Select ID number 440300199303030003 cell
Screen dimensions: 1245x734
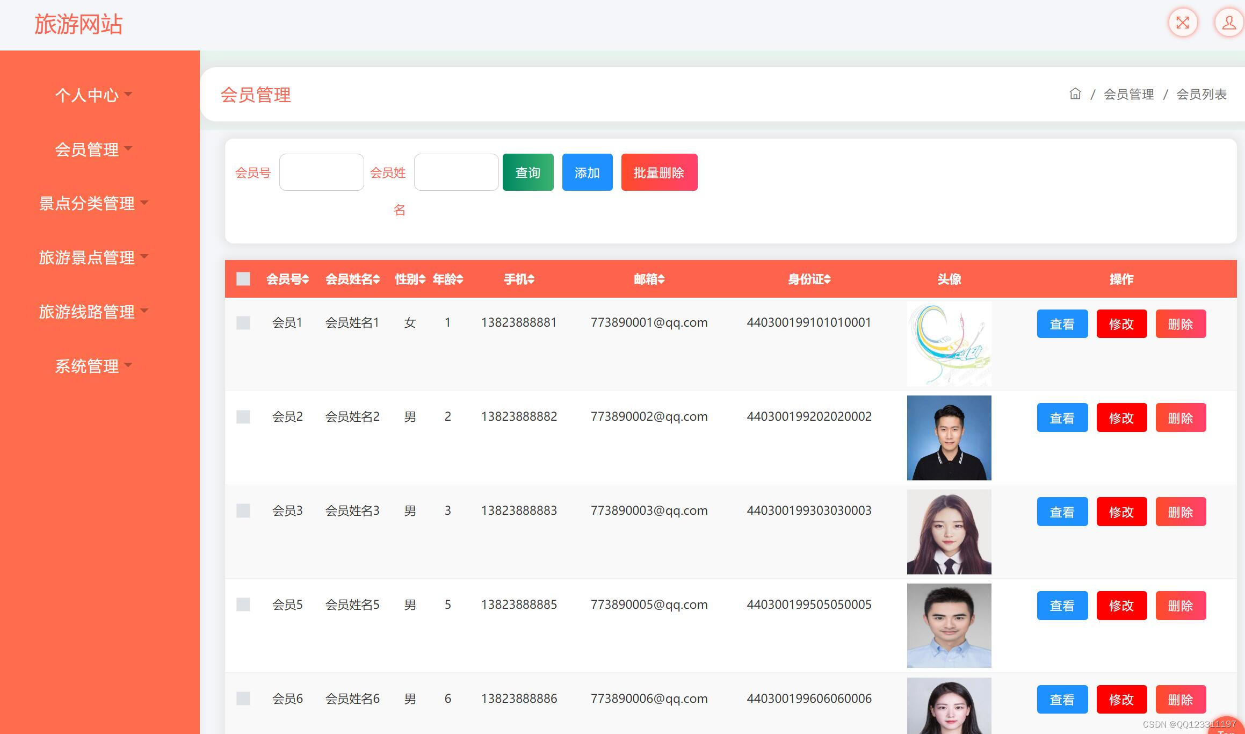tap(809, 510)
